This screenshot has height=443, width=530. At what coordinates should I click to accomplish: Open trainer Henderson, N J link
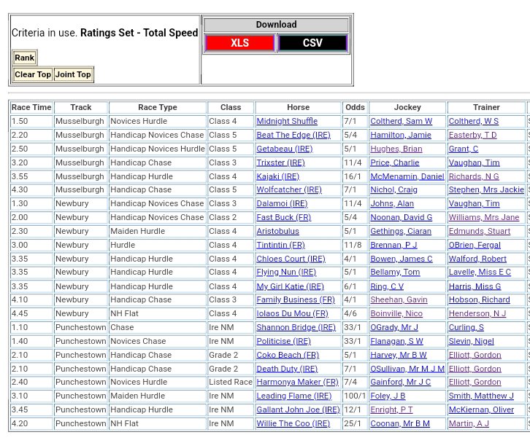pyautogui.click(x=477, y=314)
